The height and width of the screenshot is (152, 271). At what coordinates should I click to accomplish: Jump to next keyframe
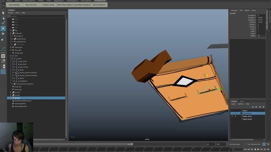[x=262, y=149]
